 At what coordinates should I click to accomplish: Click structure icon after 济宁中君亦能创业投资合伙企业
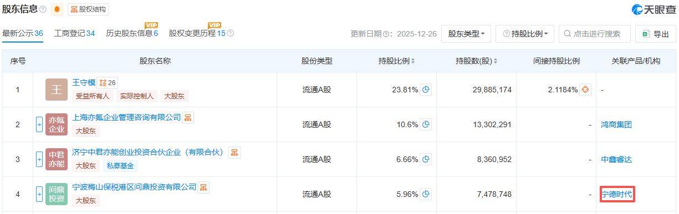(x=234, y=153)
